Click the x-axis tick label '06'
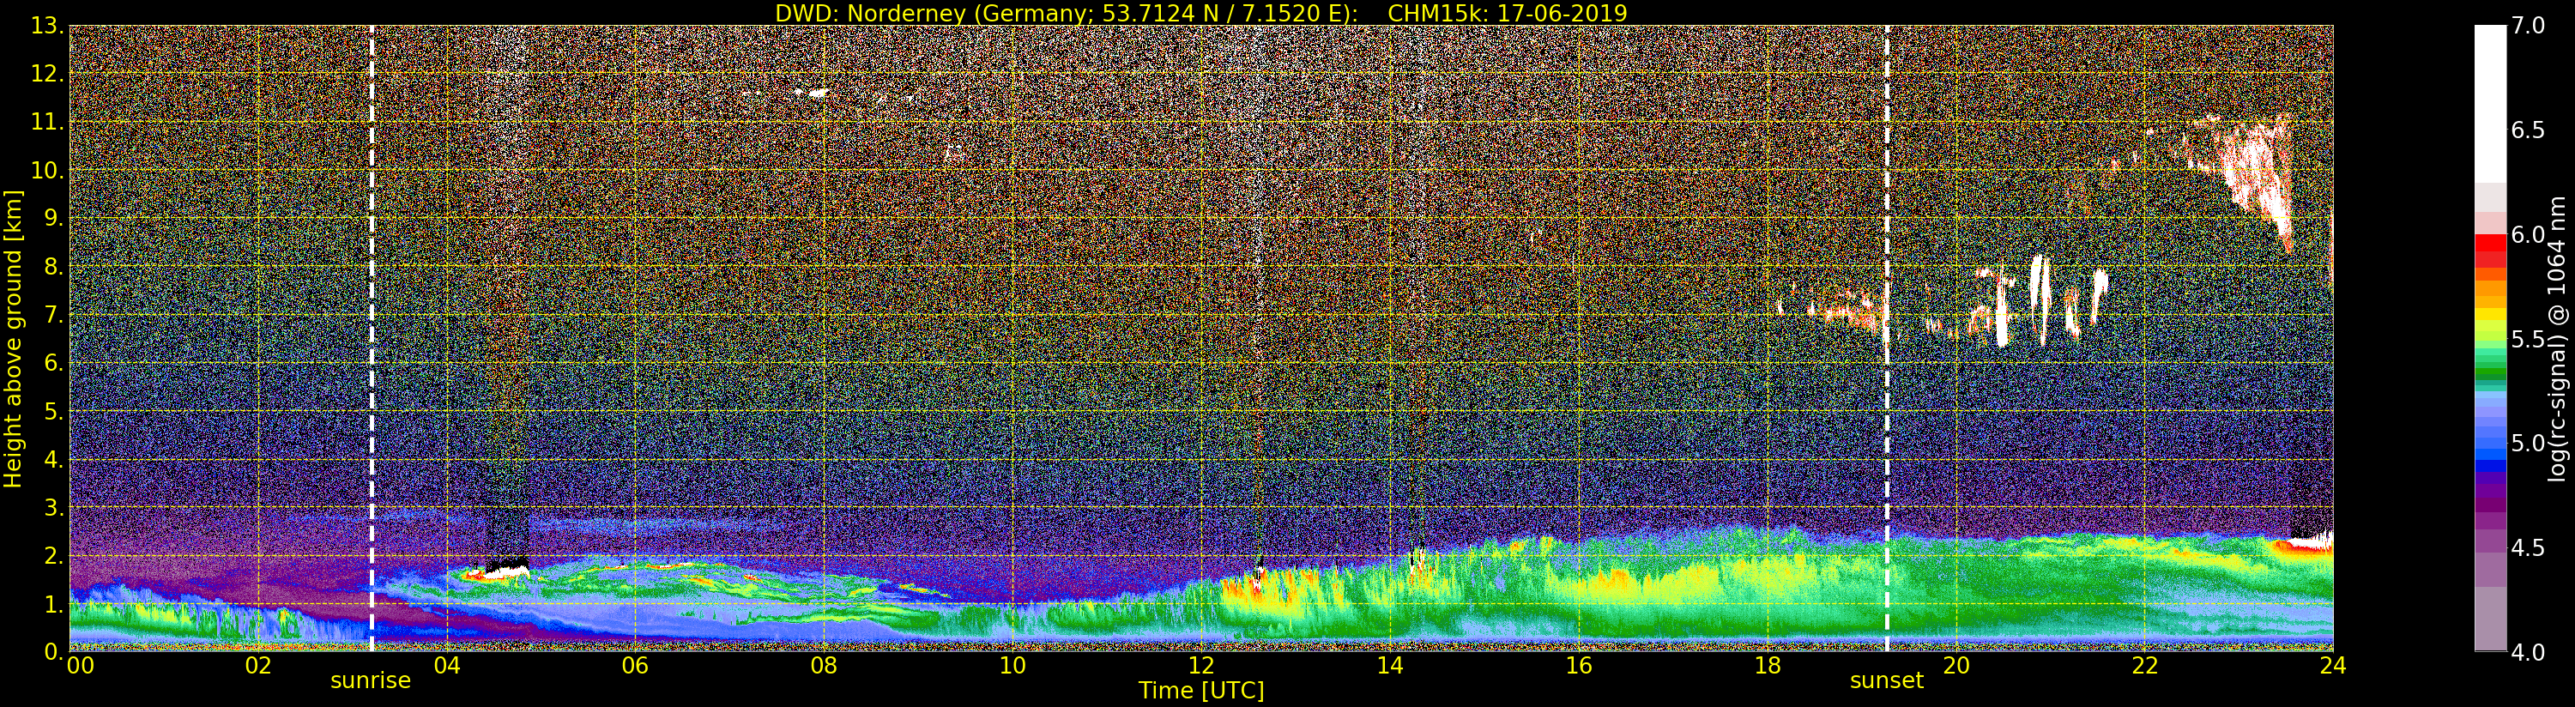Image resolution: width=2575 pixels, height=707 pixels. click(635, 665)
